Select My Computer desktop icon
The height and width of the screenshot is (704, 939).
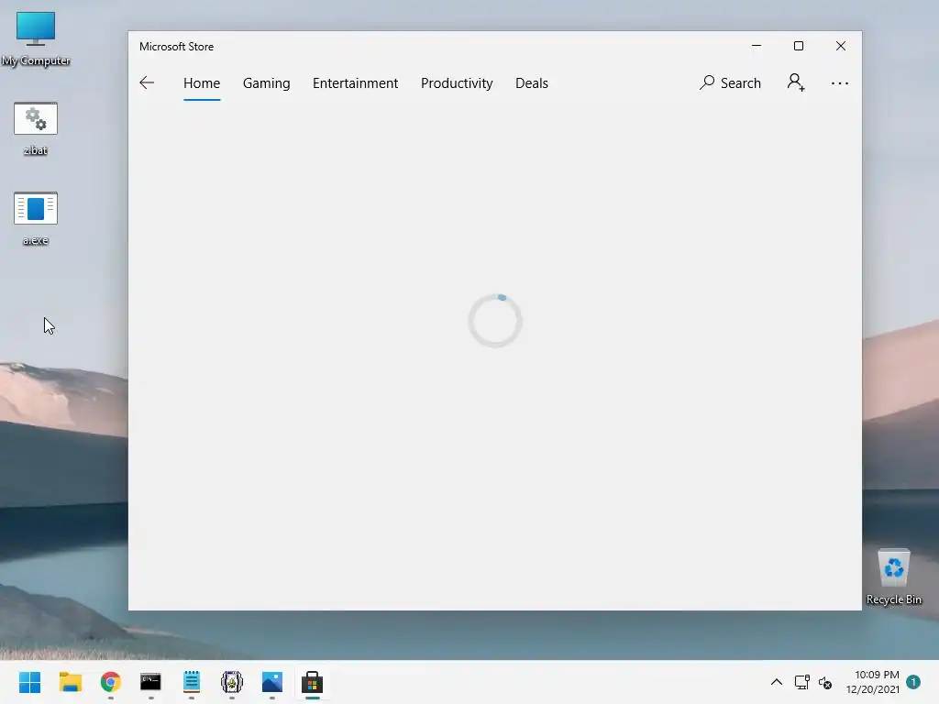coord(36,38)
